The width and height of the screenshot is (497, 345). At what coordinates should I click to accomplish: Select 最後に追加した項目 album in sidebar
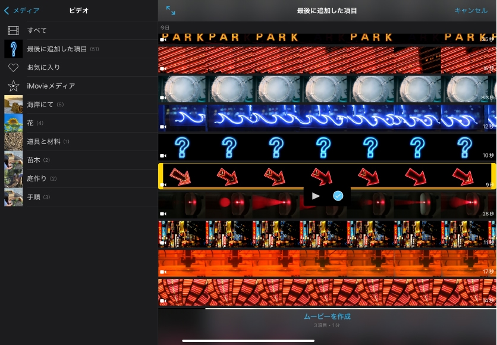pyautogui.click(x=56, y=49)
